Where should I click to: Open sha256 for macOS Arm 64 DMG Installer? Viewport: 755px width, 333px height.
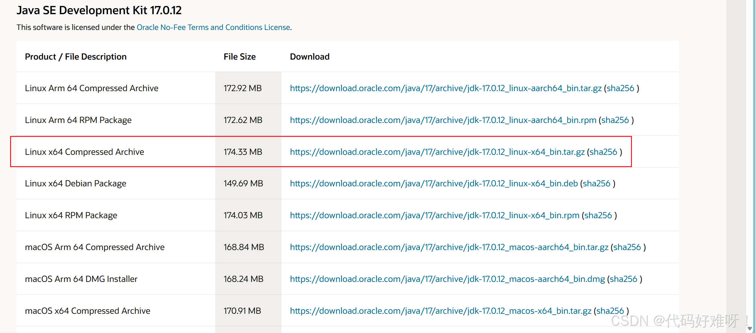coord(623,279)
